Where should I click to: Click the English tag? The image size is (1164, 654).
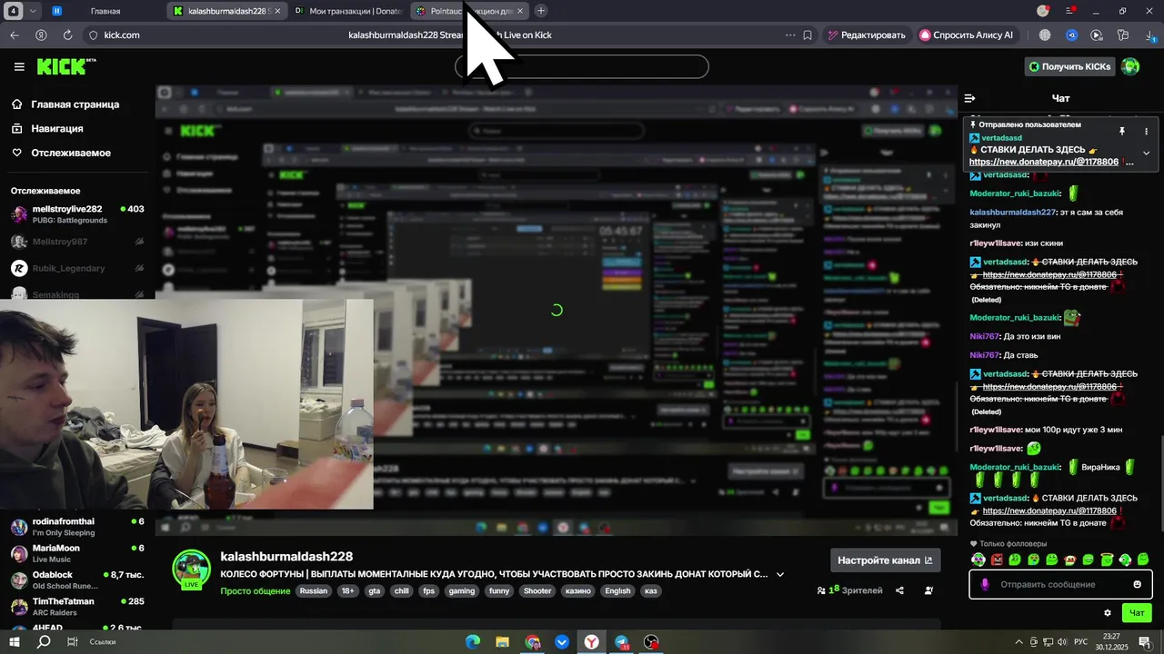click(x=617, y=590)
